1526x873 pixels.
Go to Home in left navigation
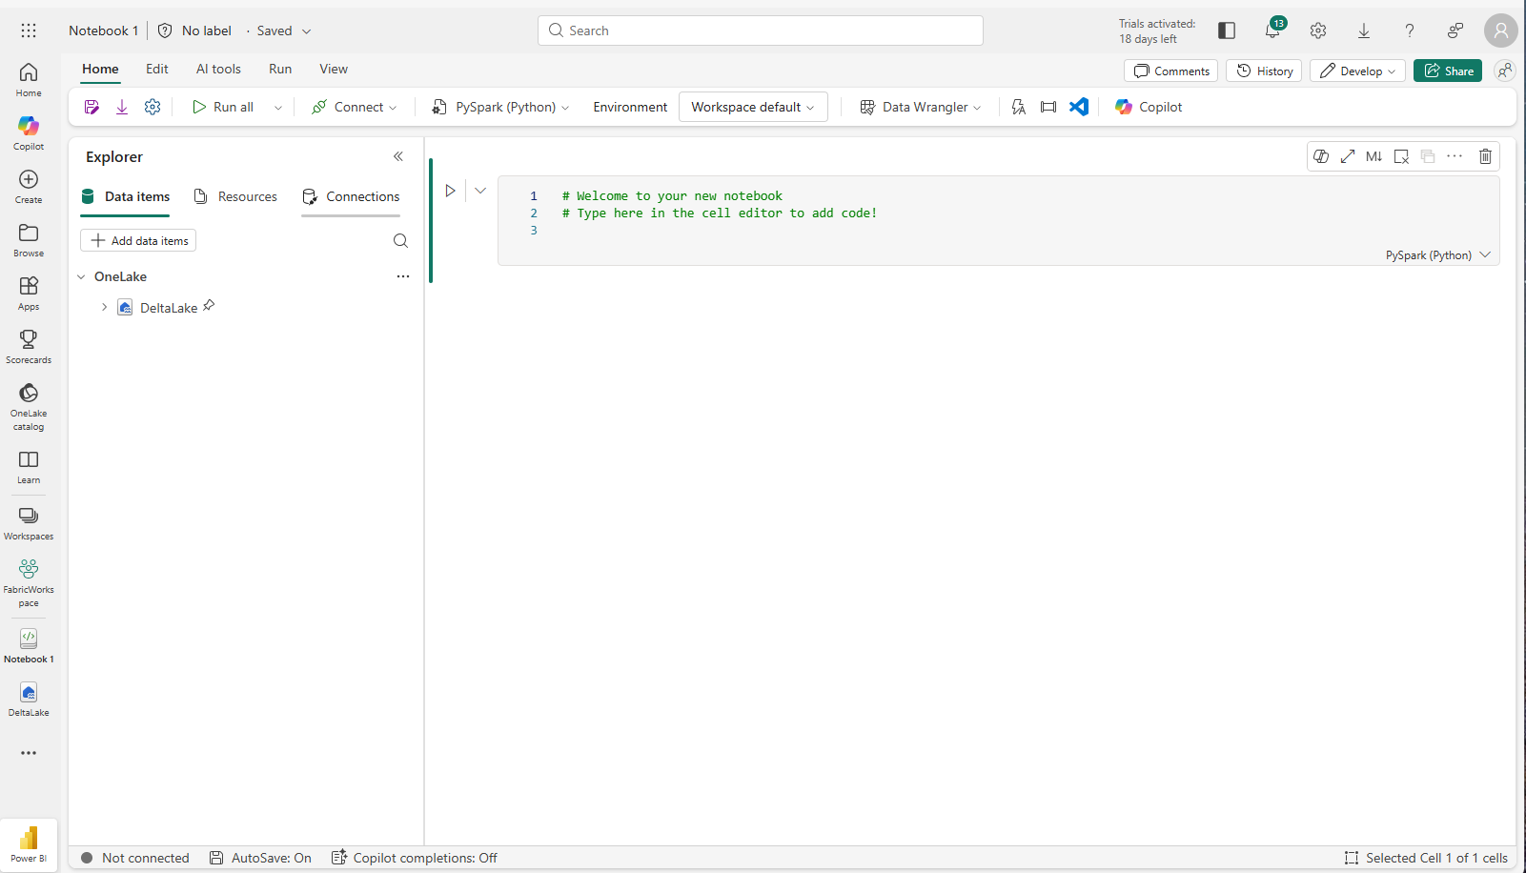pyautogui.click(x=29, y=80)
